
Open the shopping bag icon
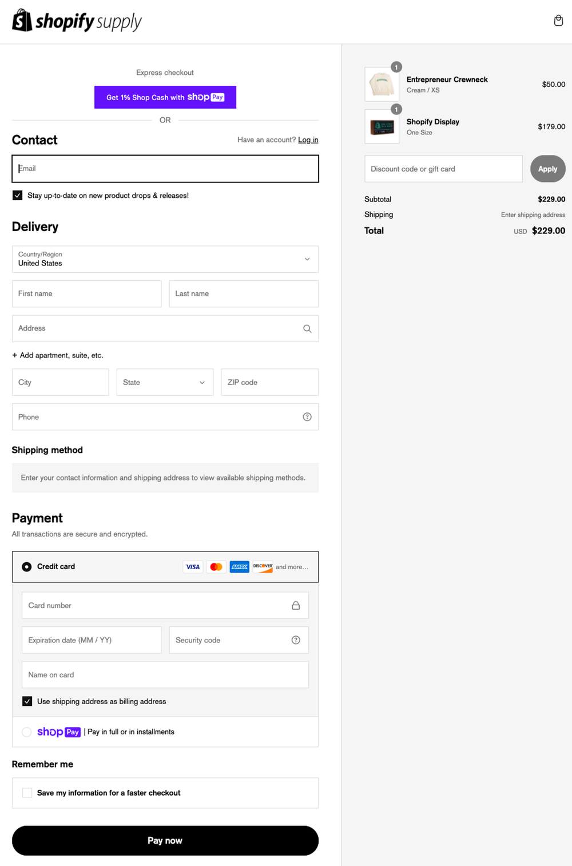(x=558, y=21)
